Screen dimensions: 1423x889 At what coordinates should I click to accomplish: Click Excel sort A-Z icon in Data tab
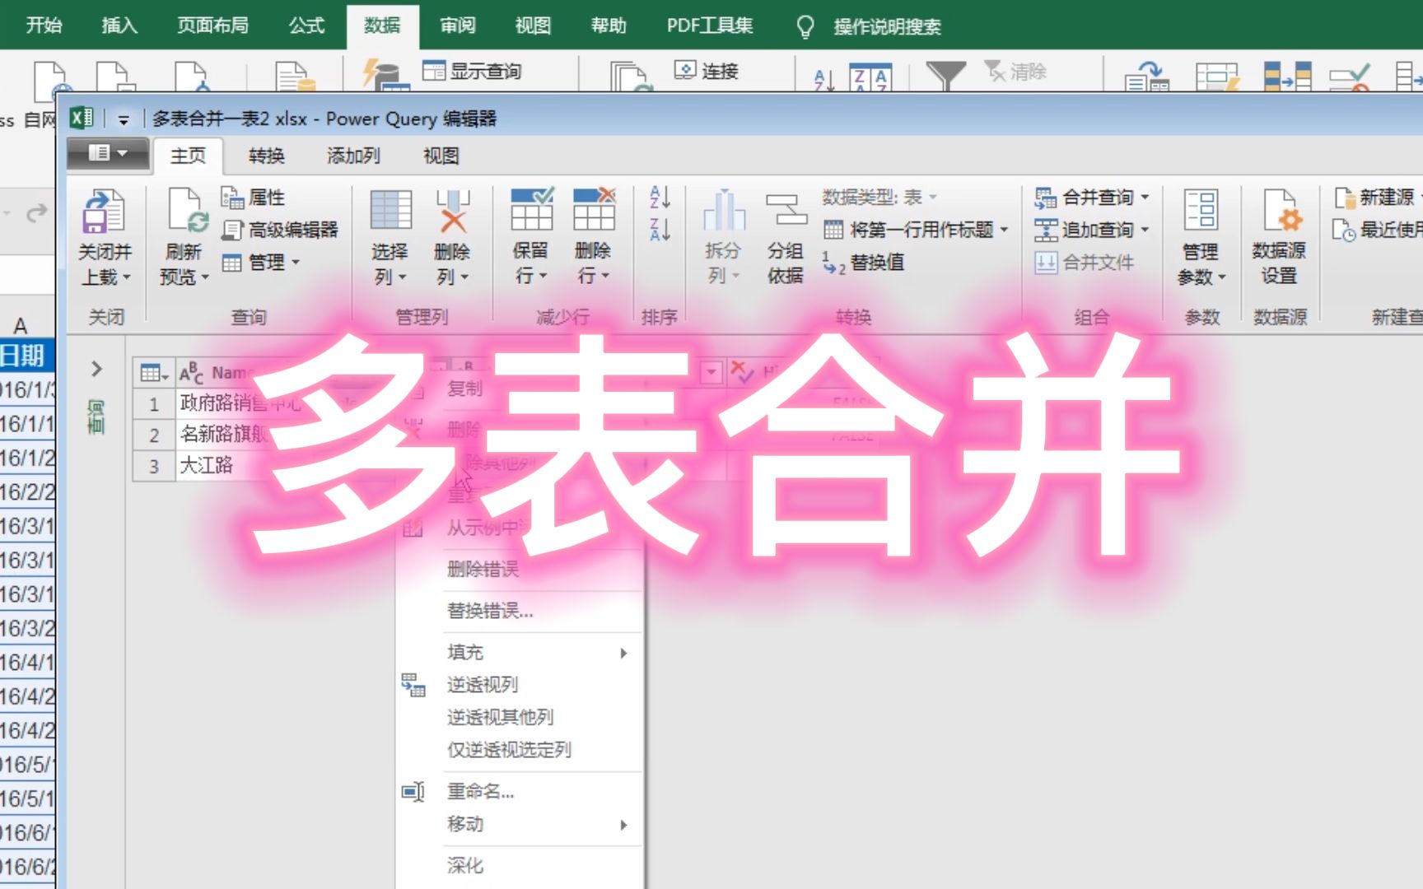823,79
